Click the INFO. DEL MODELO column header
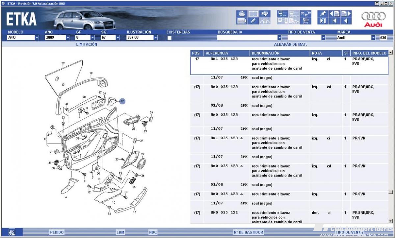 click(x=369, y=53)
